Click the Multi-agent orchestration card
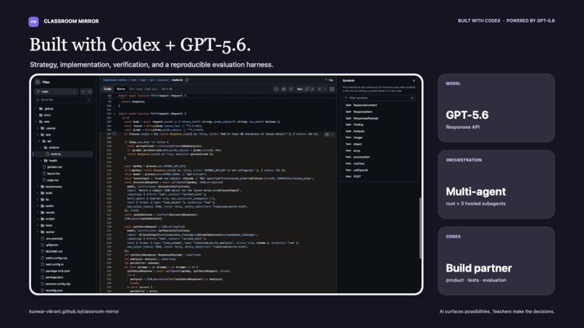Image resolution: width=584 pixels, height=328 pixels. (x=496, y=185)
